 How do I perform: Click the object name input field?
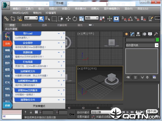[x=140, y=40]
